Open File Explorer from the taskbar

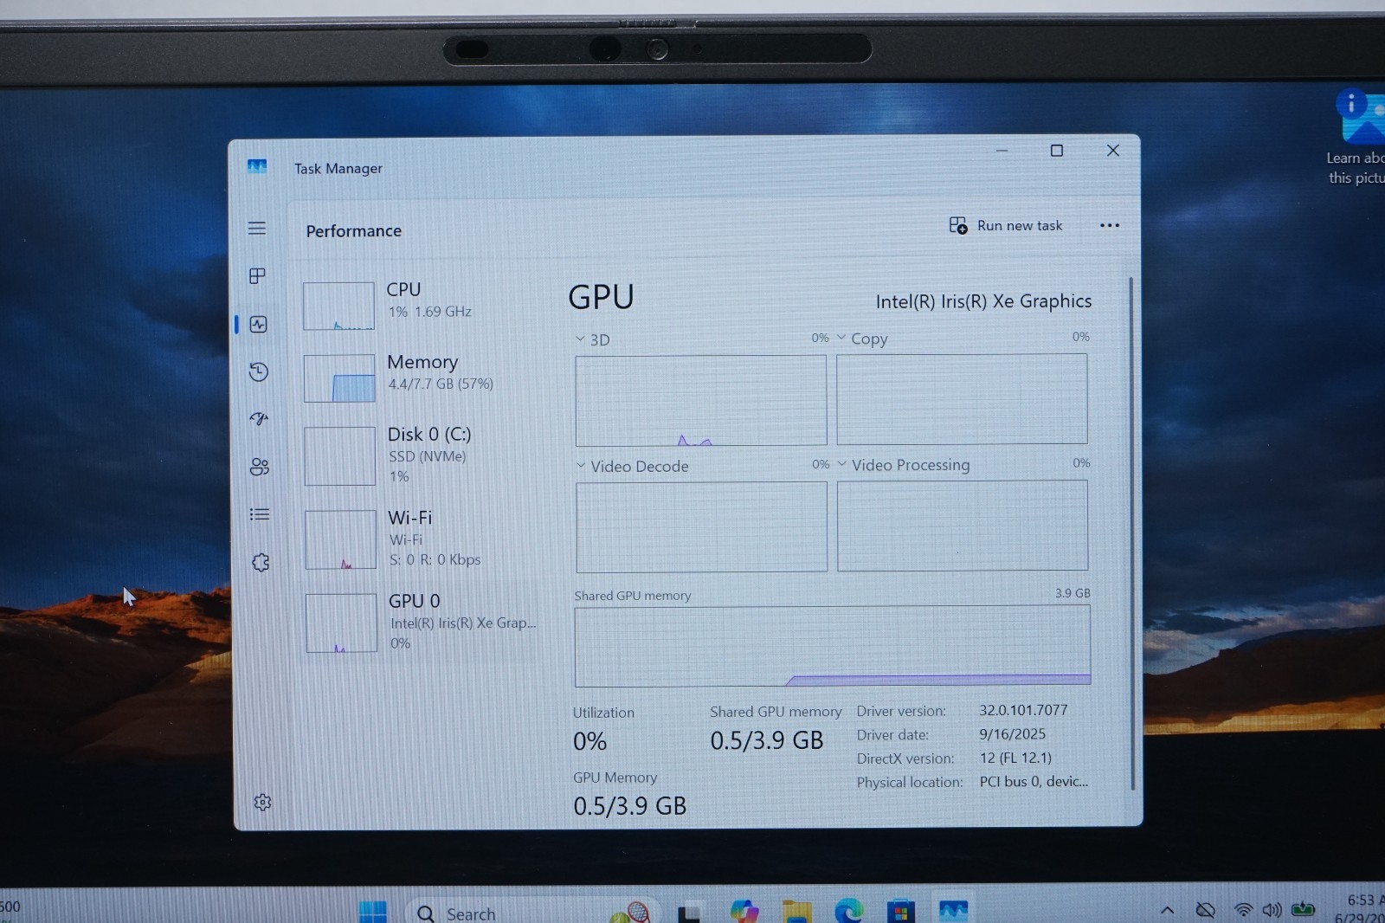[797, 913]
